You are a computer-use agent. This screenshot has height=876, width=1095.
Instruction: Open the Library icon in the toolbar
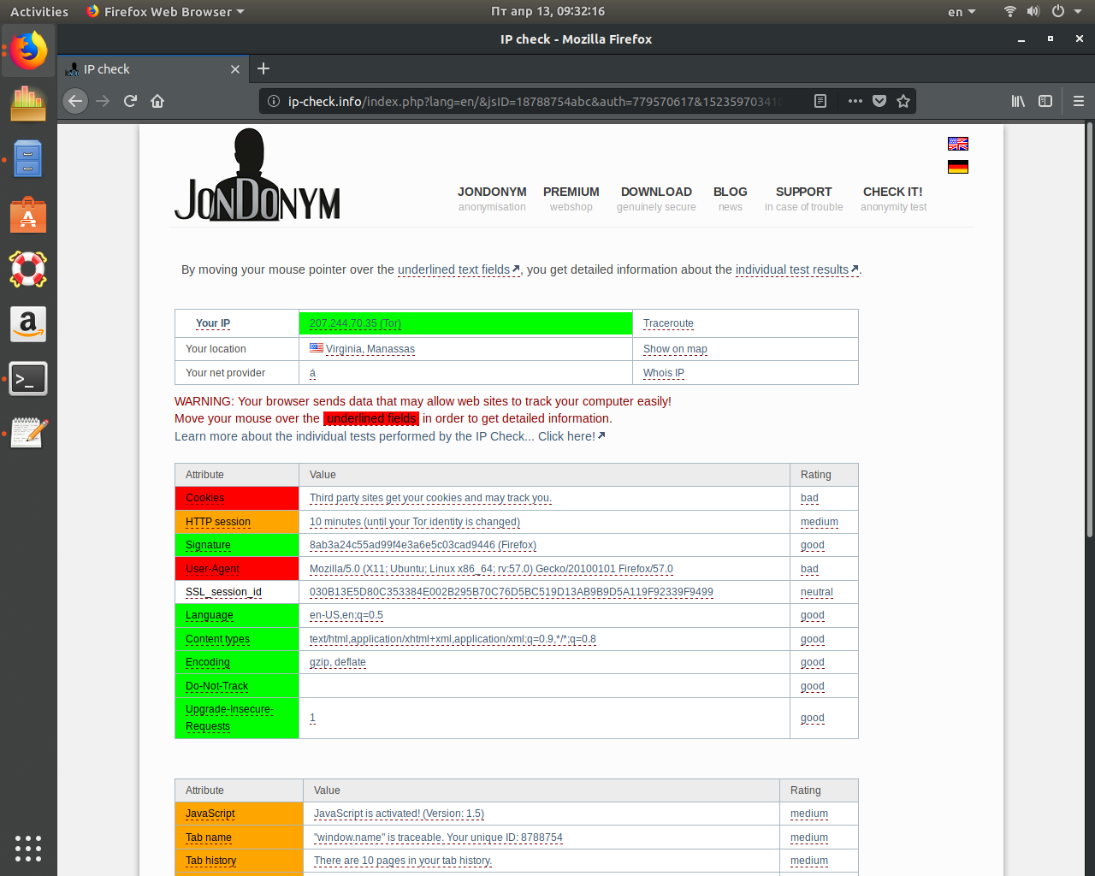(1018, 100)
